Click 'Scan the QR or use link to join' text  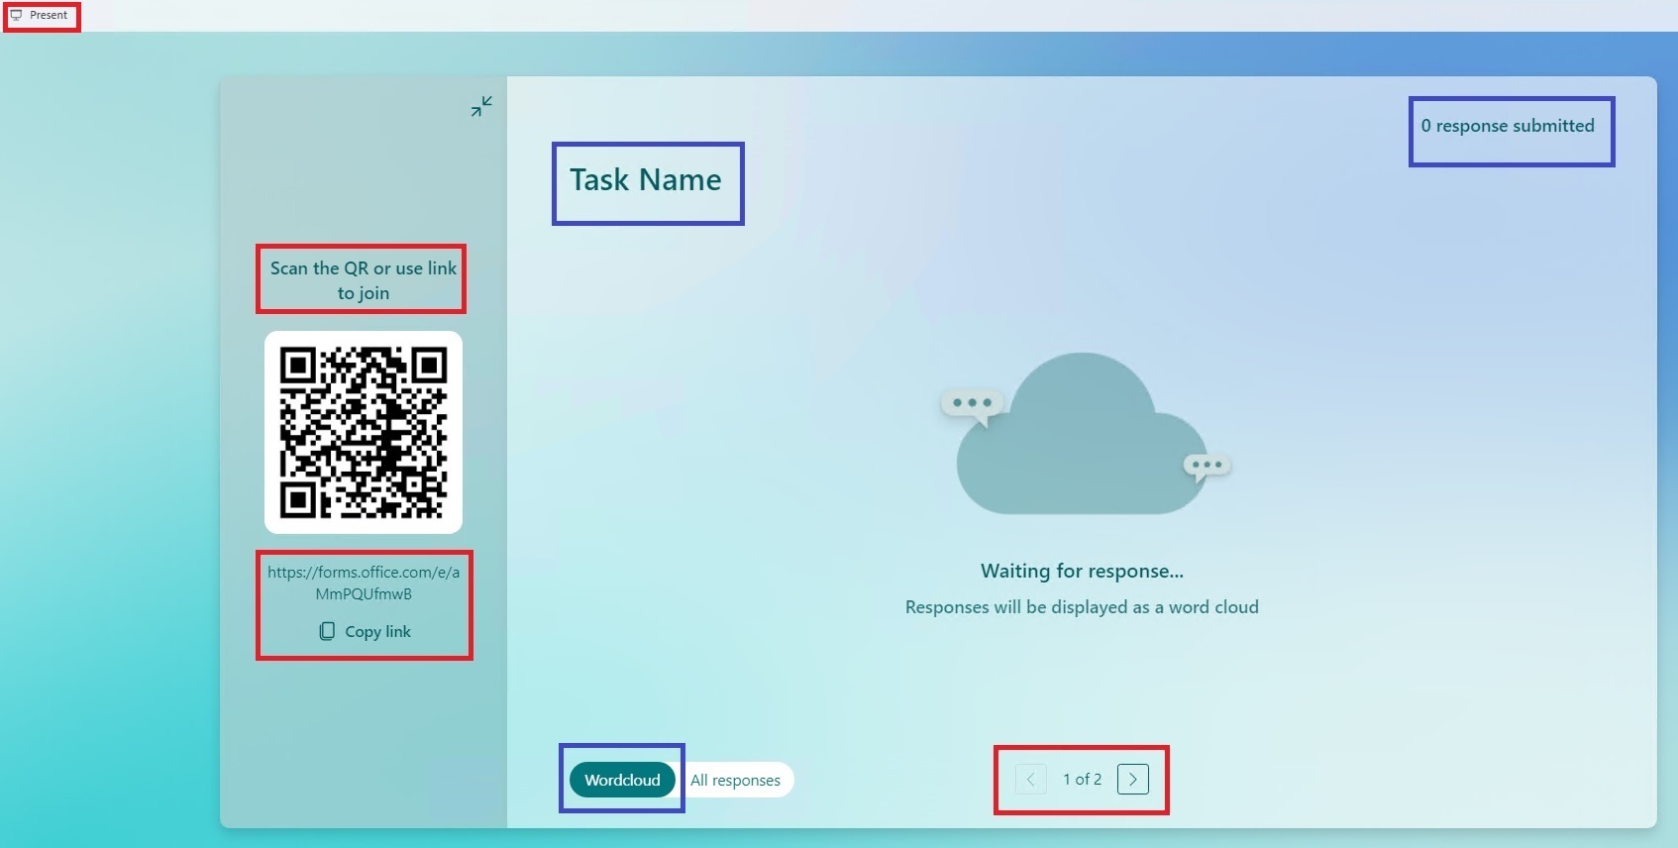point(364,280)
